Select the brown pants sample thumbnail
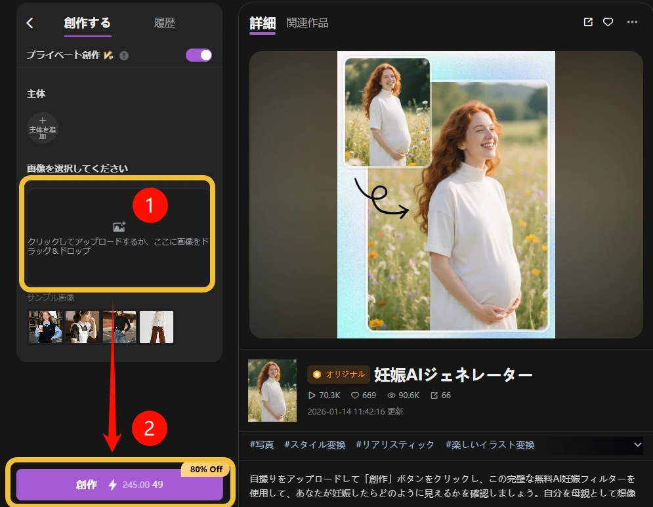 157,327
